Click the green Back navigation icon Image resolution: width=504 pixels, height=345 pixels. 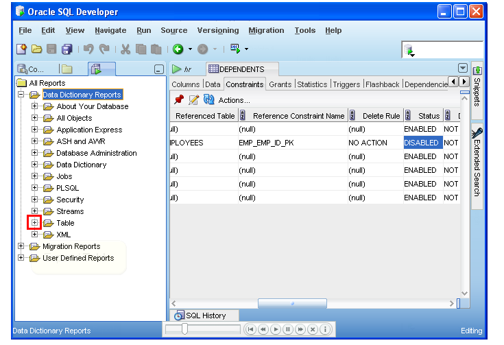(178, 49)
